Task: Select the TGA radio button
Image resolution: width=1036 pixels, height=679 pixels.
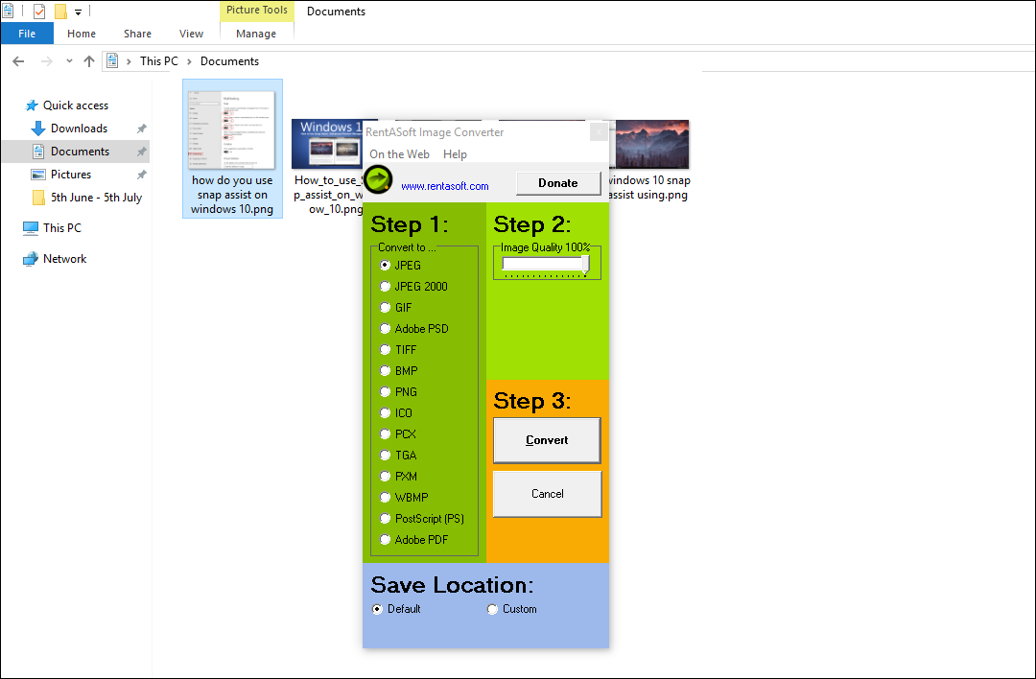Action: (x=386, y=456)
